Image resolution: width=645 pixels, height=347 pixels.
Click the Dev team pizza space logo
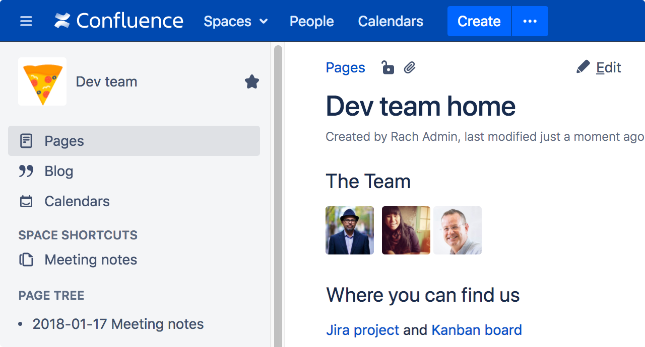pos(42,81)
